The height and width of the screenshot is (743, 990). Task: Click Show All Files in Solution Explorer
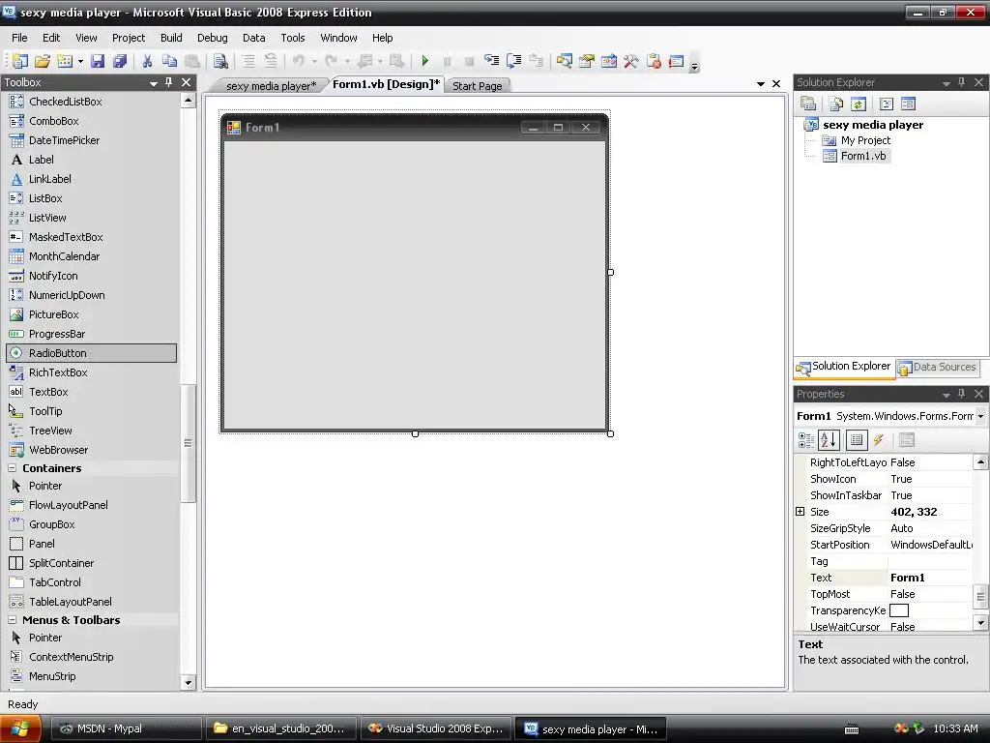[836, 104]
